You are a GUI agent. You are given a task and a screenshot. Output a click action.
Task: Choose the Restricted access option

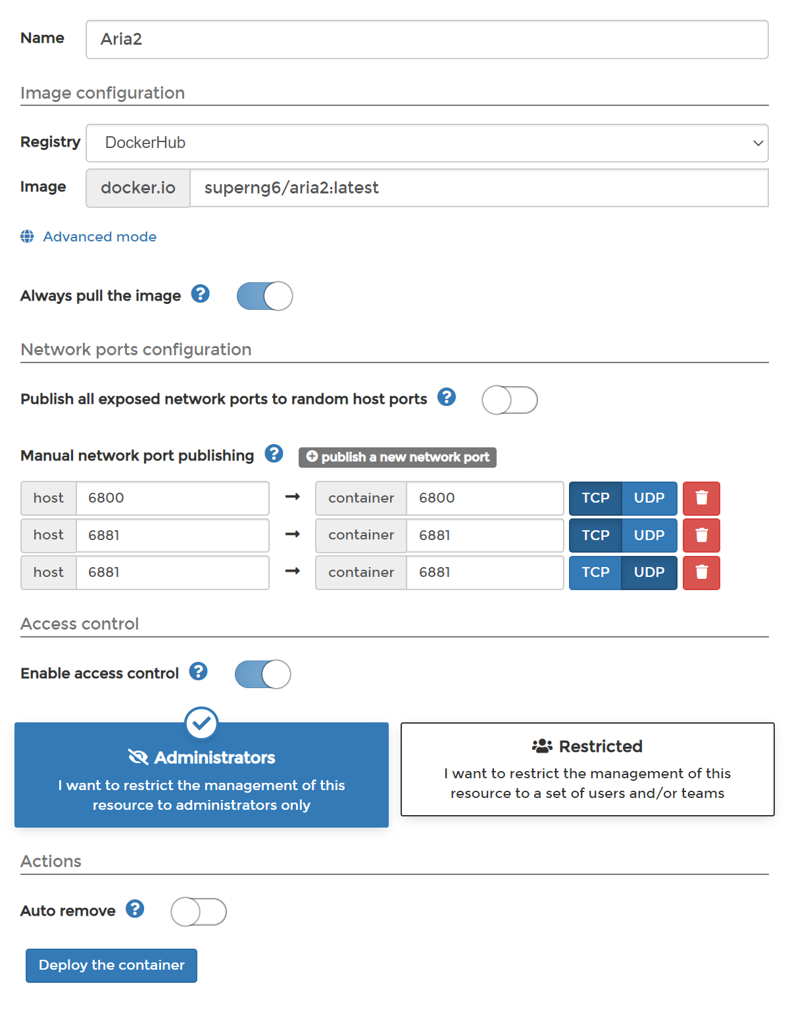point(587,769)
